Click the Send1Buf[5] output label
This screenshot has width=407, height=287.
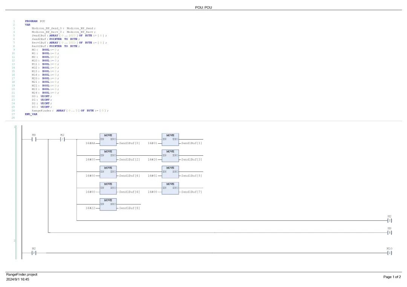(x=191, y=176)
